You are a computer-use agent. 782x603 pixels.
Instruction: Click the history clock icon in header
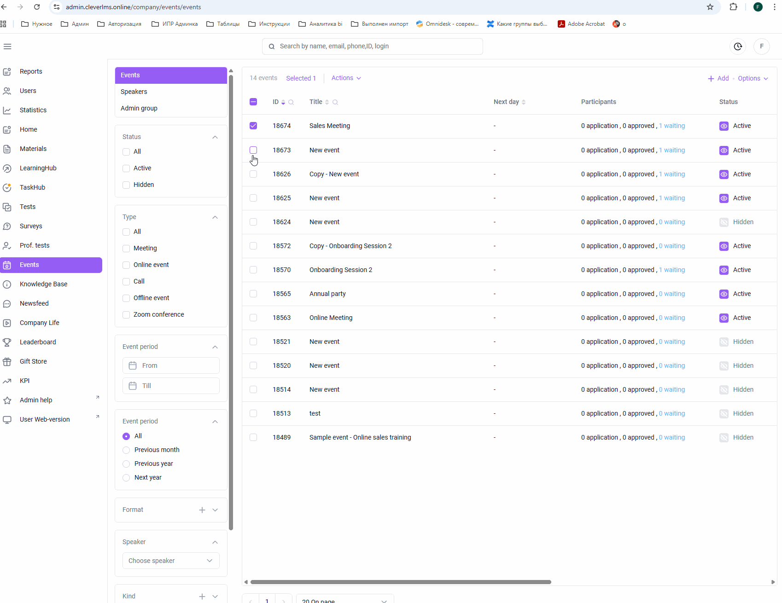point(738,46)
